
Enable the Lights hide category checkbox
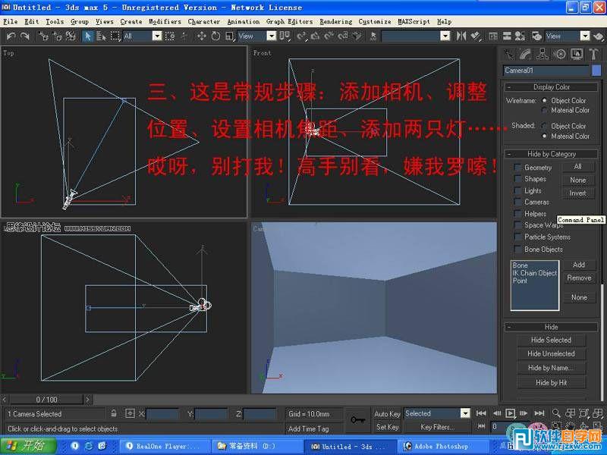(x=517, y=191)
